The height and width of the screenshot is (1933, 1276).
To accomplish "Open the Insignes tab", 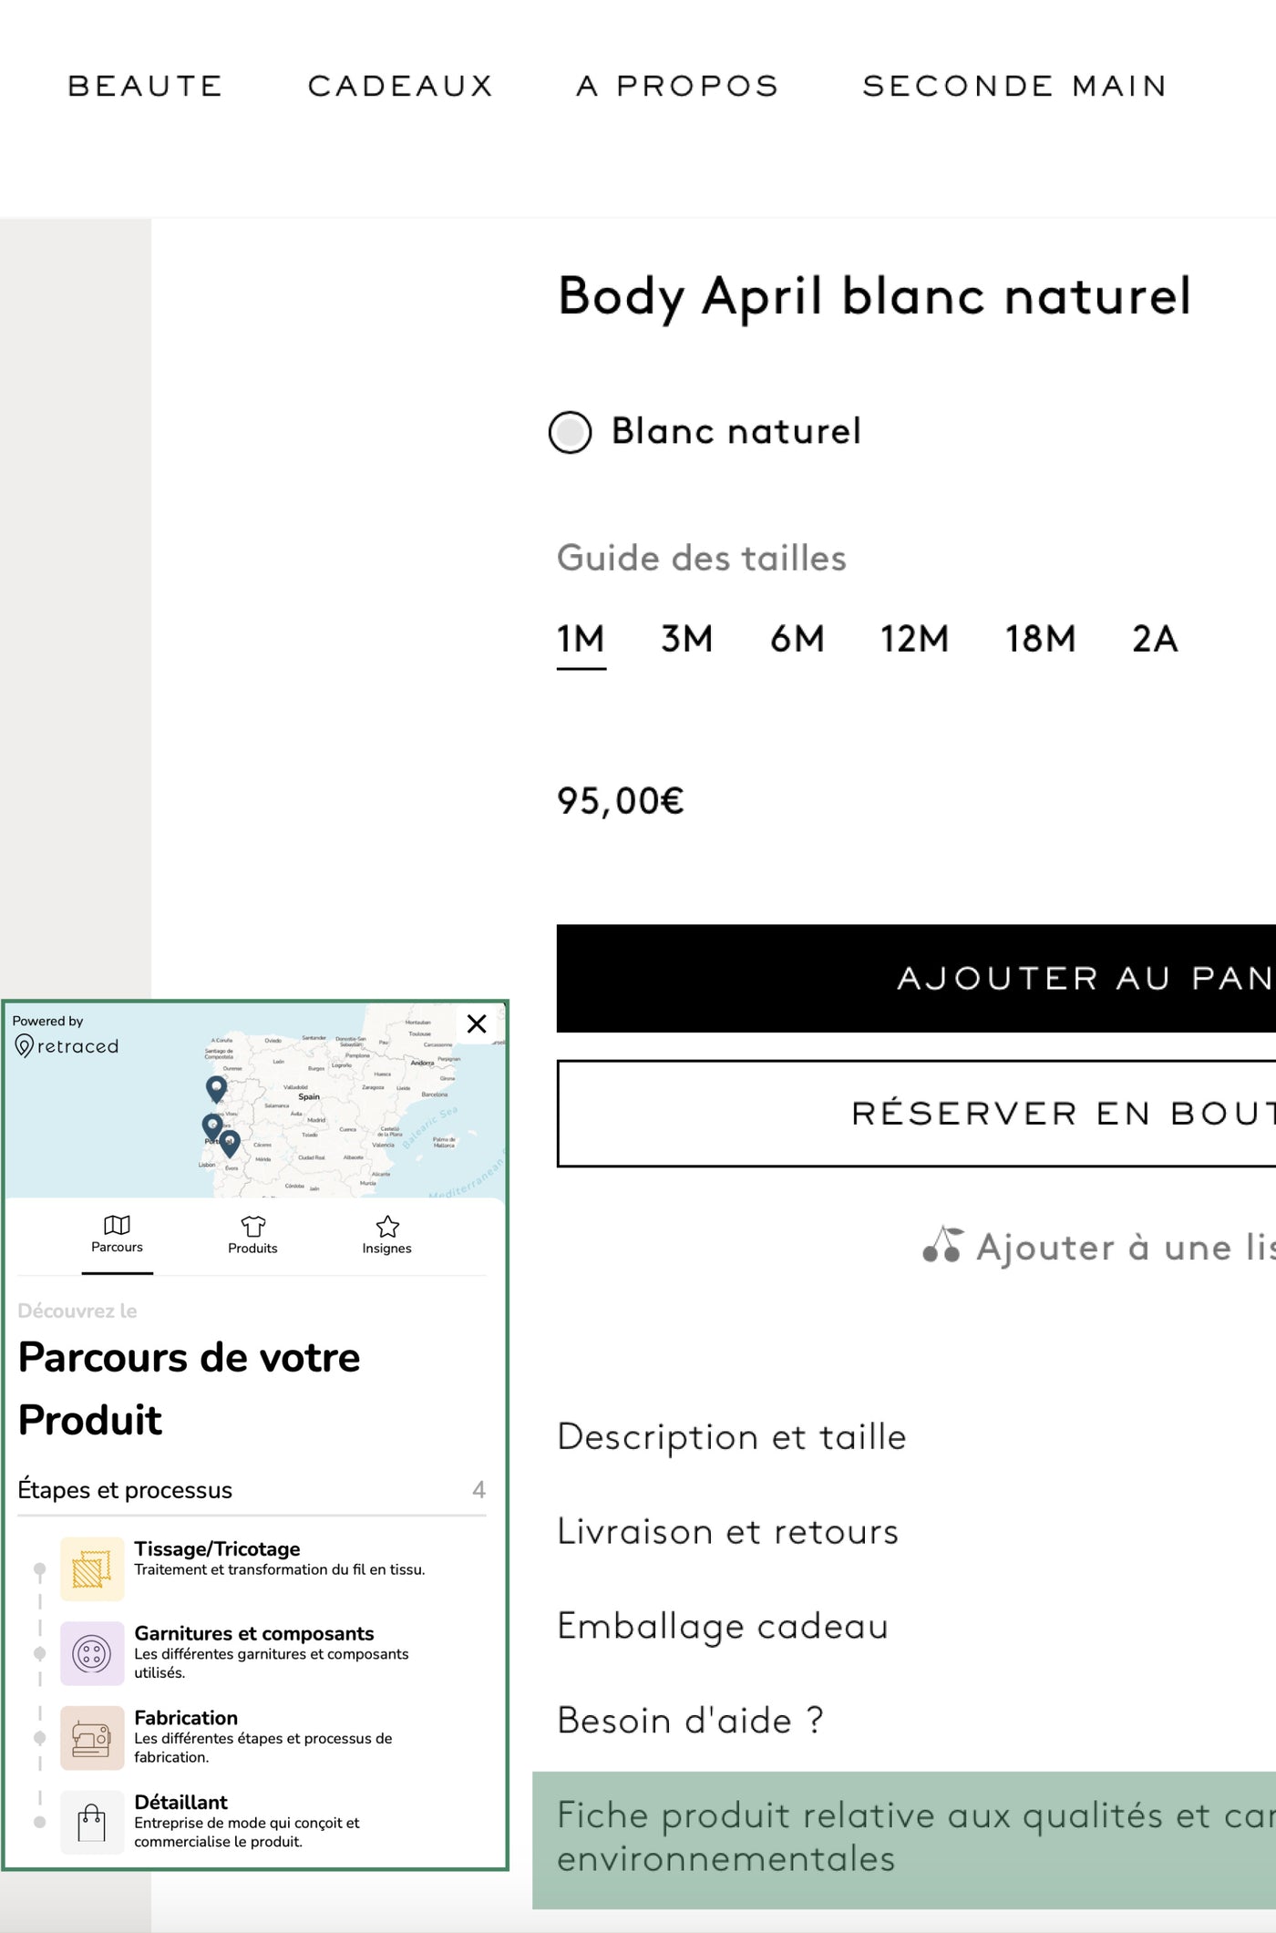I will 386,1235.
